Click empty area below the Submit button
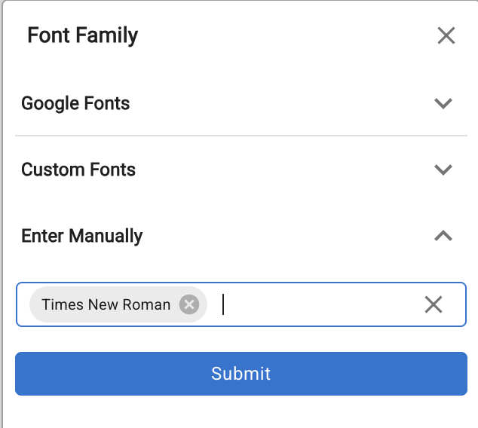The image size is (478, 428). (241, 412)
